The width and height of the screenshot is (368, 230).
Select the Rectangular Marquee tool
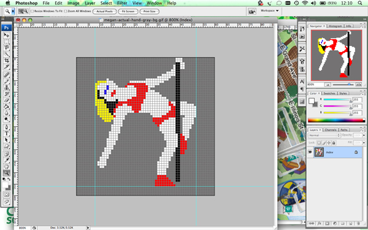click(x=7, y=42)
